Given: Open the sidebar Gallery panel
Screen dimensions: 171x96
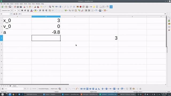Looking at the screenshot, I should [x=169, y=24].
